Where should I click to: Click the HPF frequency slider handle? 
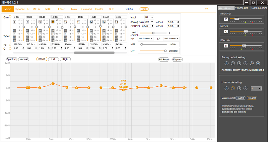141,45
